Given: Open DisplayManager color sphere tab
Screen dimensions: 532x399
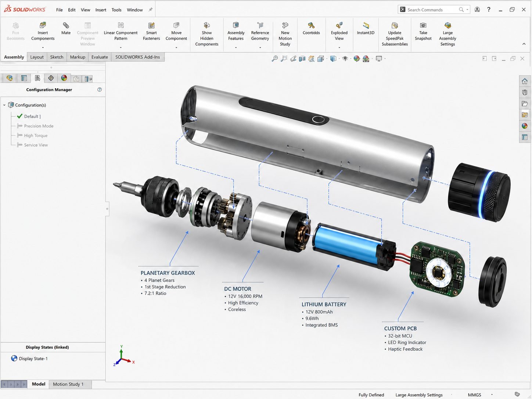Looking at the screenshot, I should pos(64,78).
